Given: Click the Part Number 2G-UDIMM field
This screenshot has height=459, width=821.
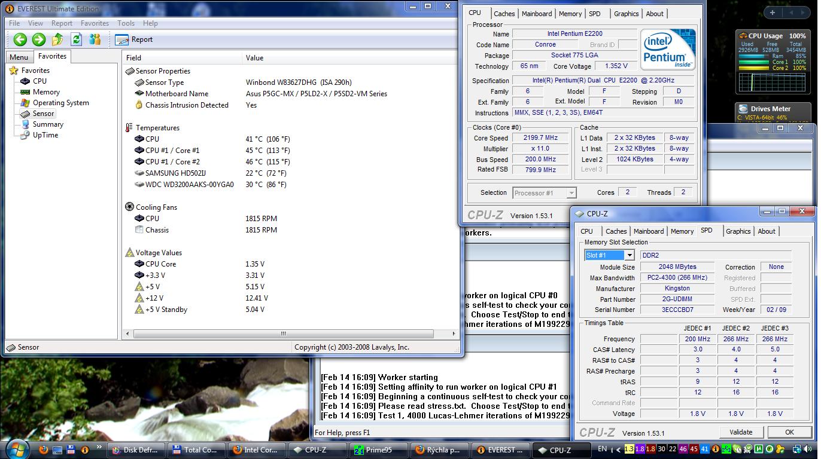Looking at the screenshot, I should pos(677,299).
